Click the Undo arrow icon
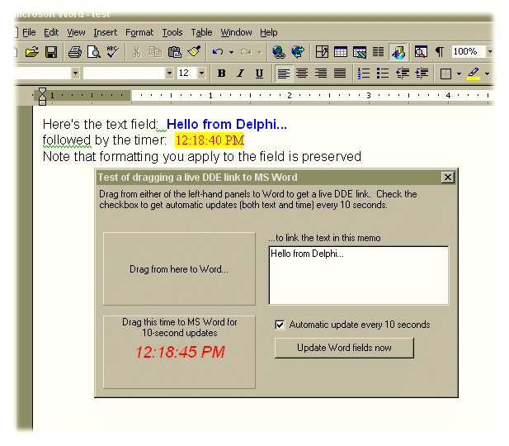Screen dimensions: 509x446 [218, 52]
